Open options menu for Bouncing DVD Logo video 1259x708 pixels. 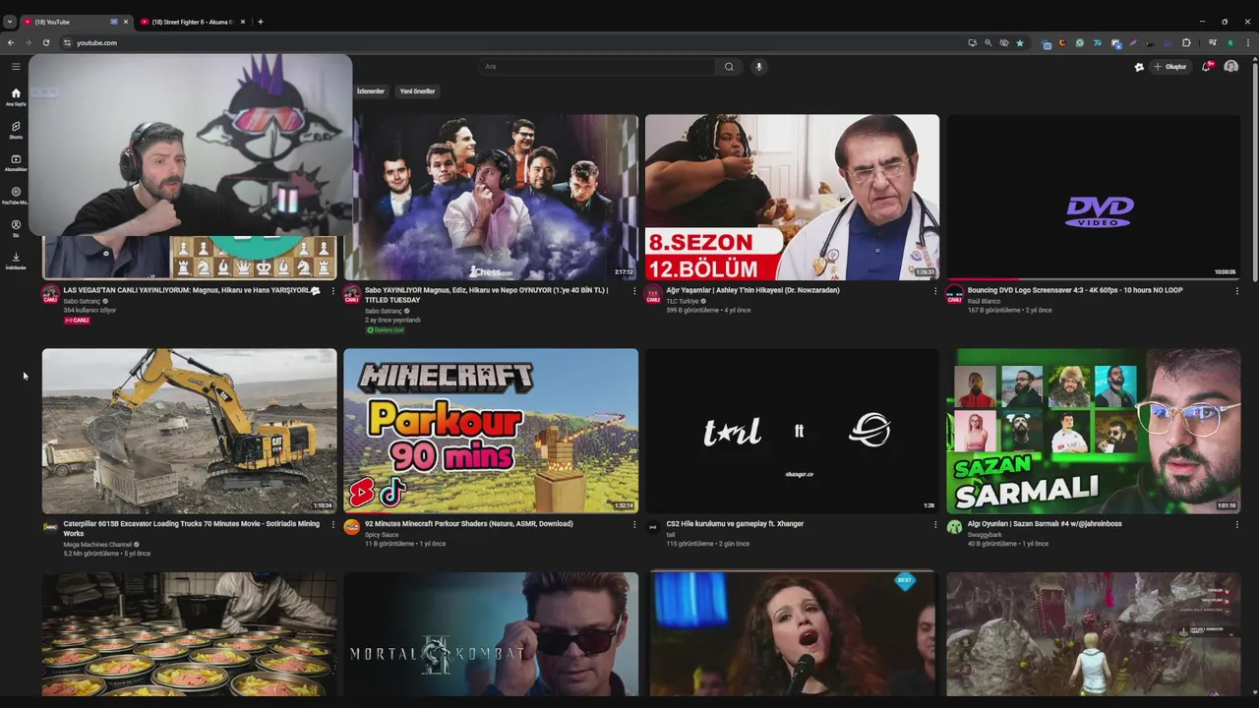[x=1236, y=291]
